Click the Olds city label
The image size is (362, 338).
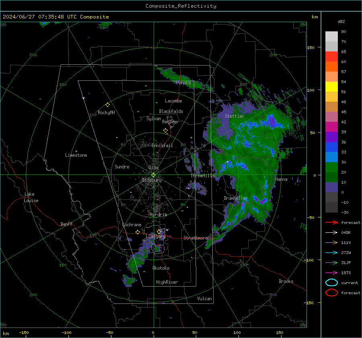[x=153, y=168]
